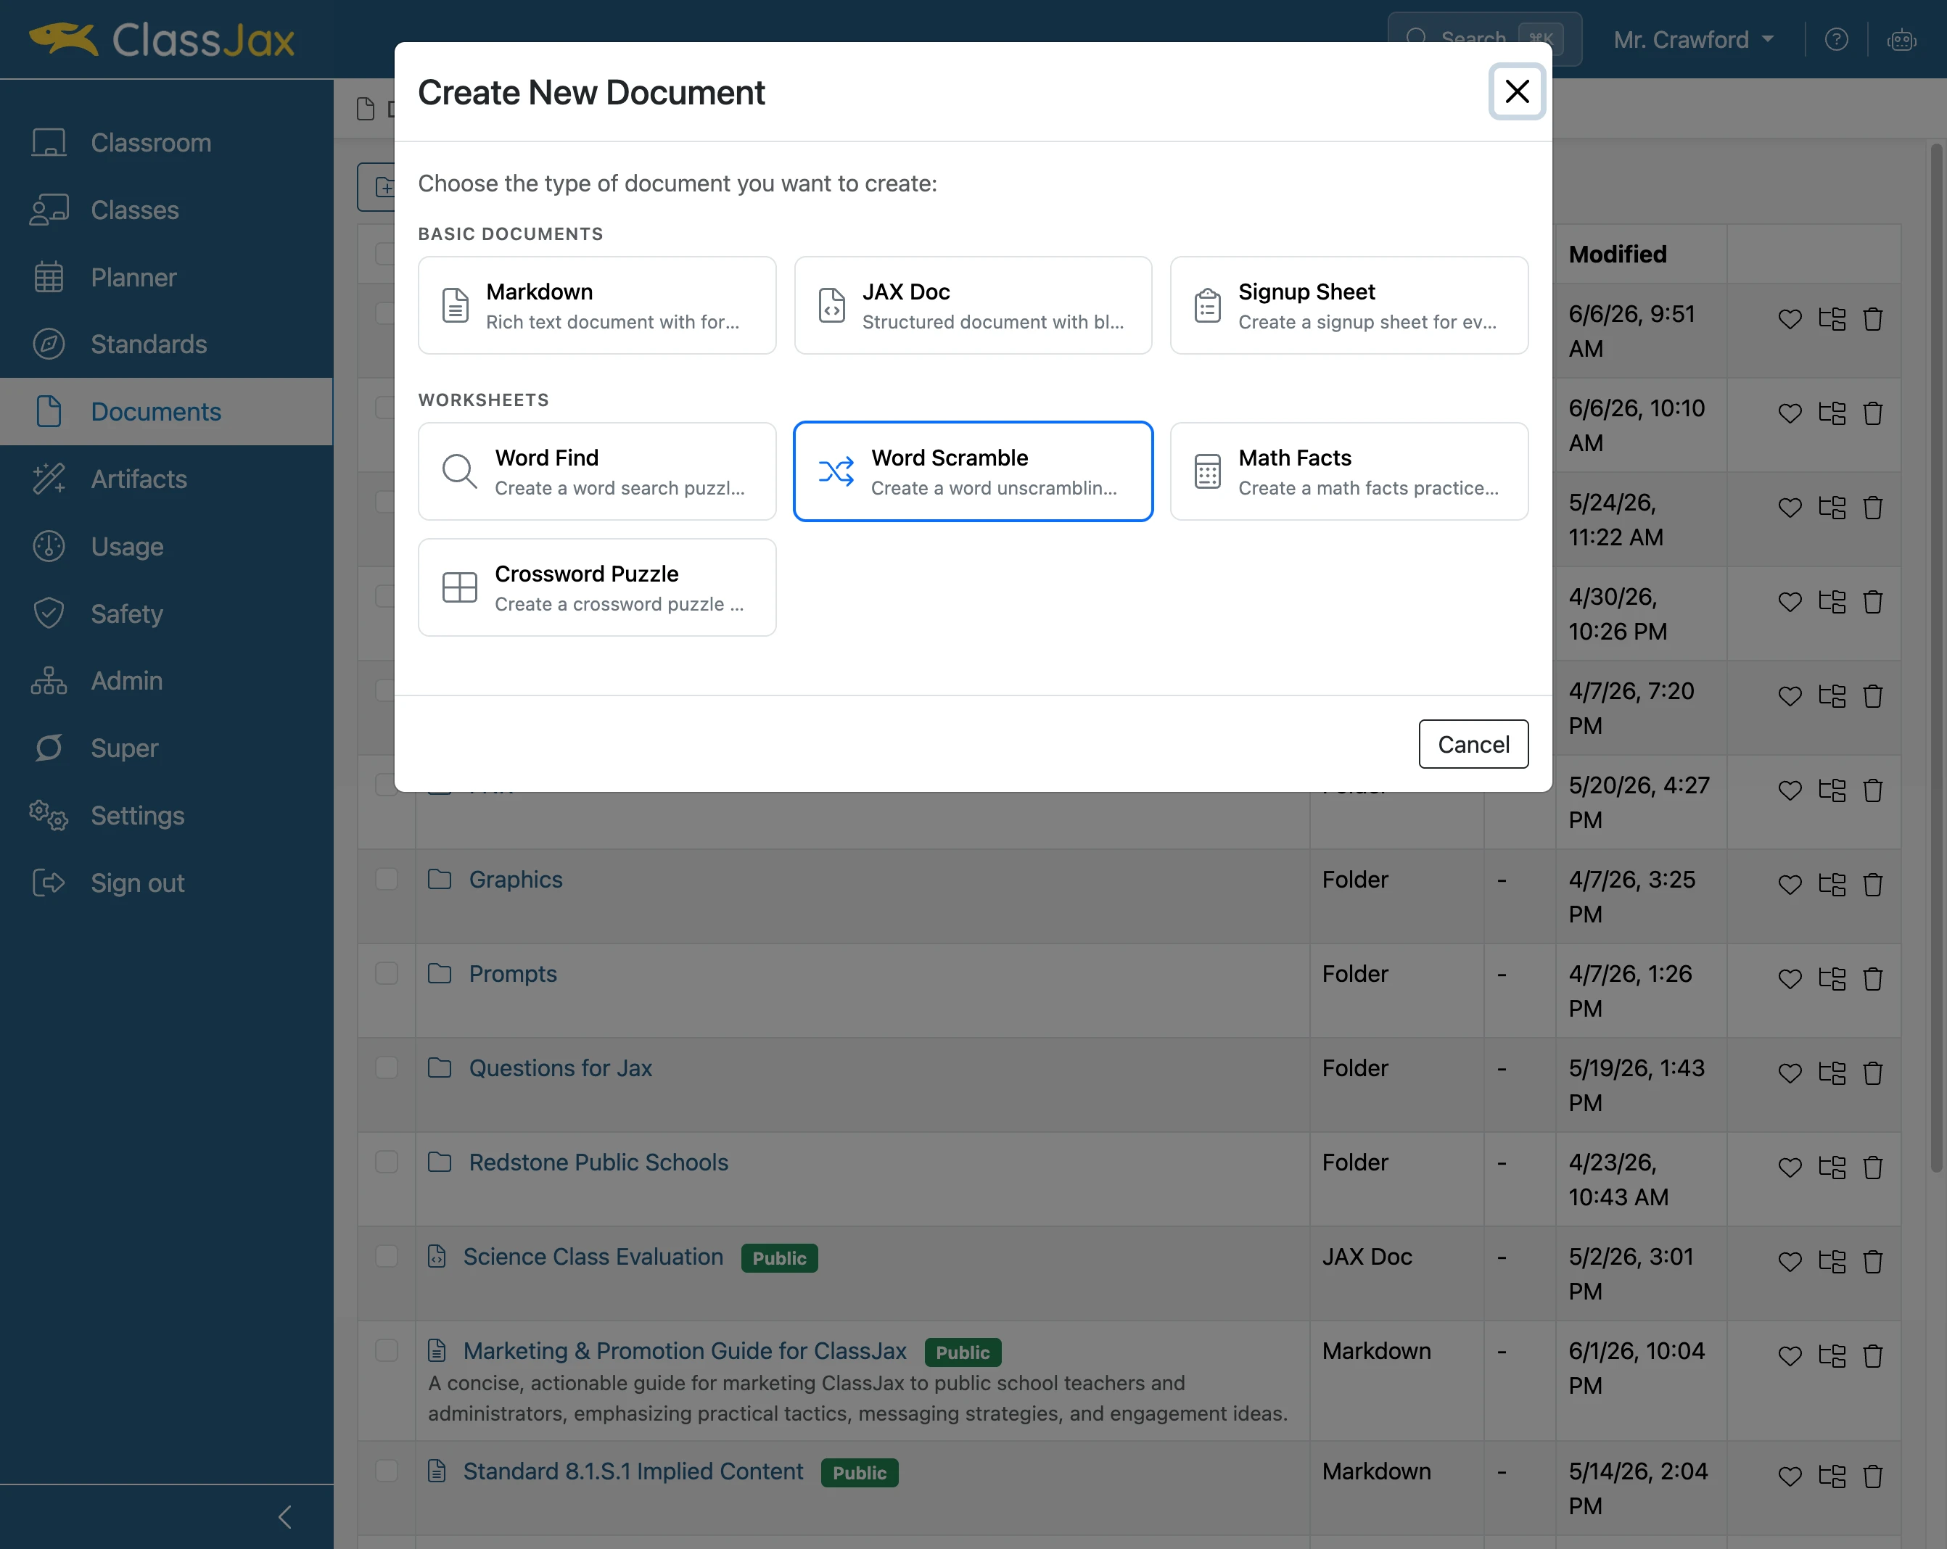
Task: Move the Graphics folder with tree icon
Action: tap(1832, 885)
